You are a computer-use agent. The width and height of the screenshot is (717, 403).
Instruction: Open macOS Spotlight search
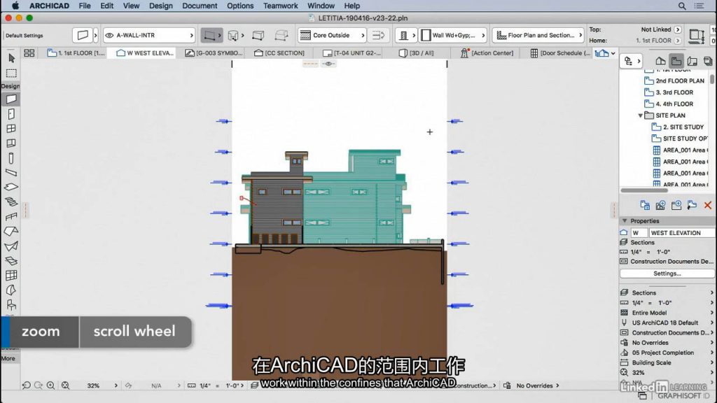(x=682, y=6)
